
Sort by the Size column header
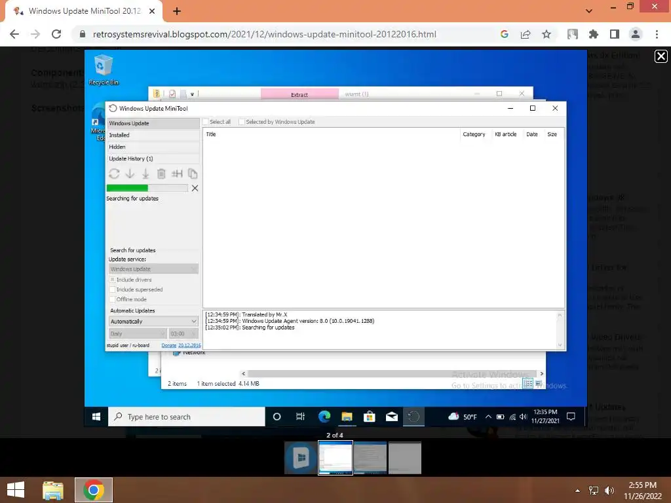tap(552, 134)
